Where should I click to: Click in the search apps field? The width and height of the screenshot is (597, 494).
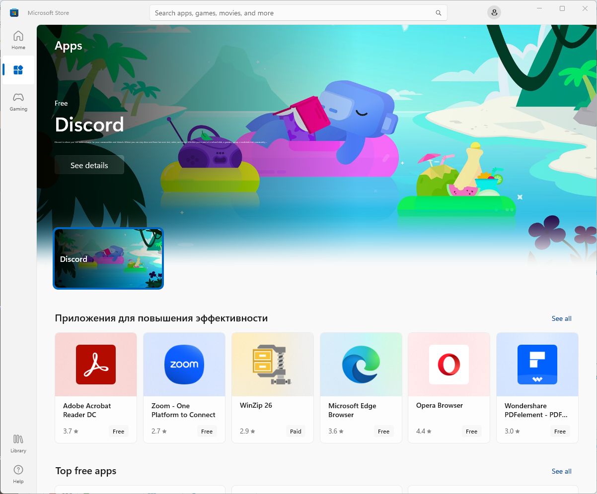point(298,13)
